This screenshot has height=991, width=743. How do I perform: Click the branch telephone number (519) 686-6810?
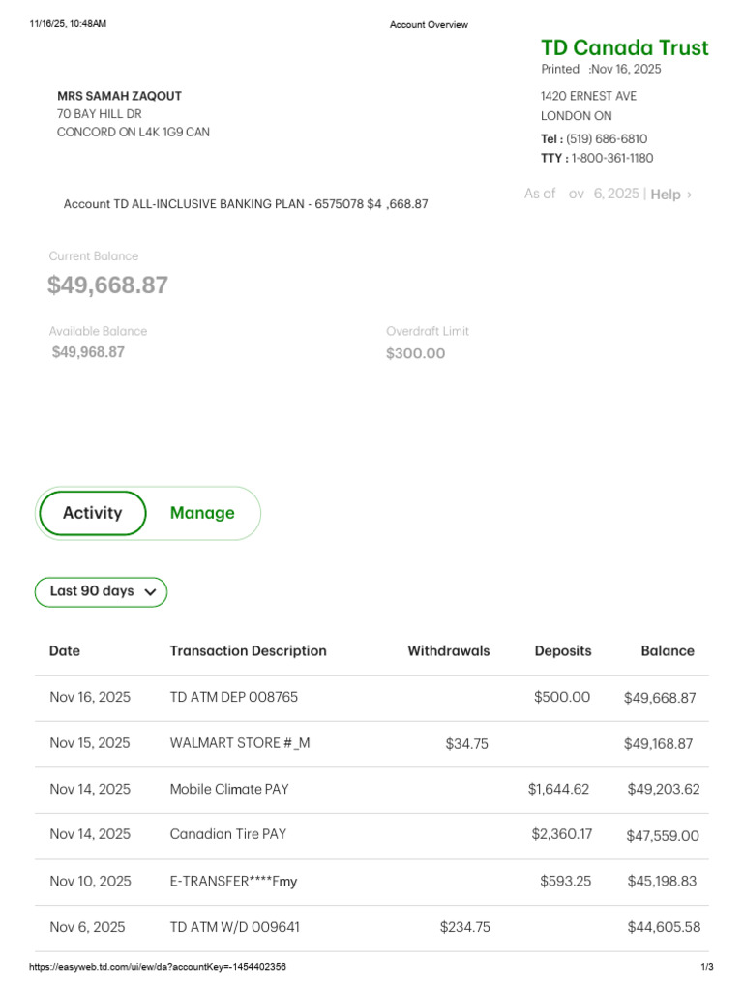pyautogui.click(x=607, y=139)
